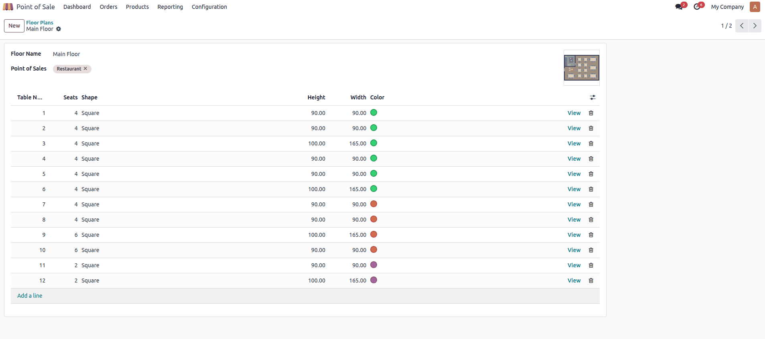Open the Configuration menu
Viewport: 765px width, 339px height.
click(209, 7)
